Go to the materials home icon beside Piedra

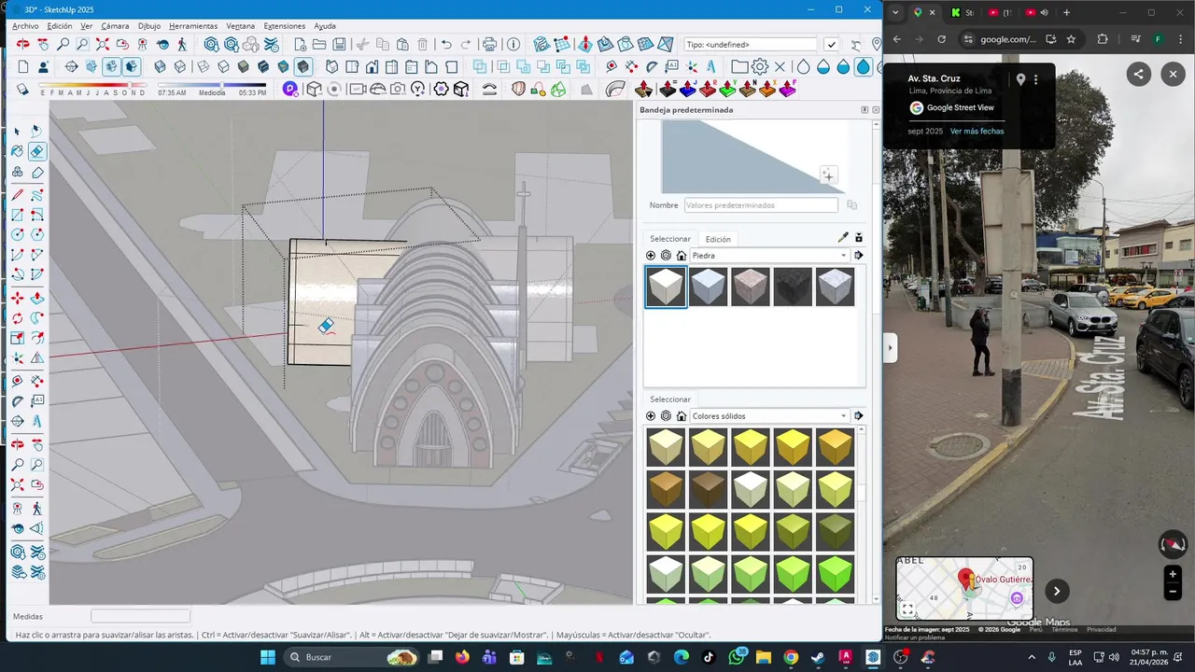(682, 256)
